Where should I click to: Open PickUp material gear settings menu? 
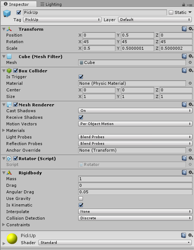pos(190,235)
